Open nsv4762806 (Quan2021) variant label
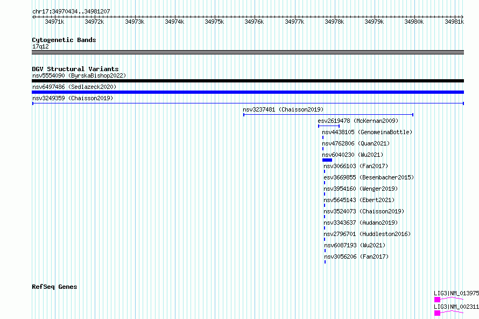The height and width of the screenshot is (319, 479). pos(356,143)
